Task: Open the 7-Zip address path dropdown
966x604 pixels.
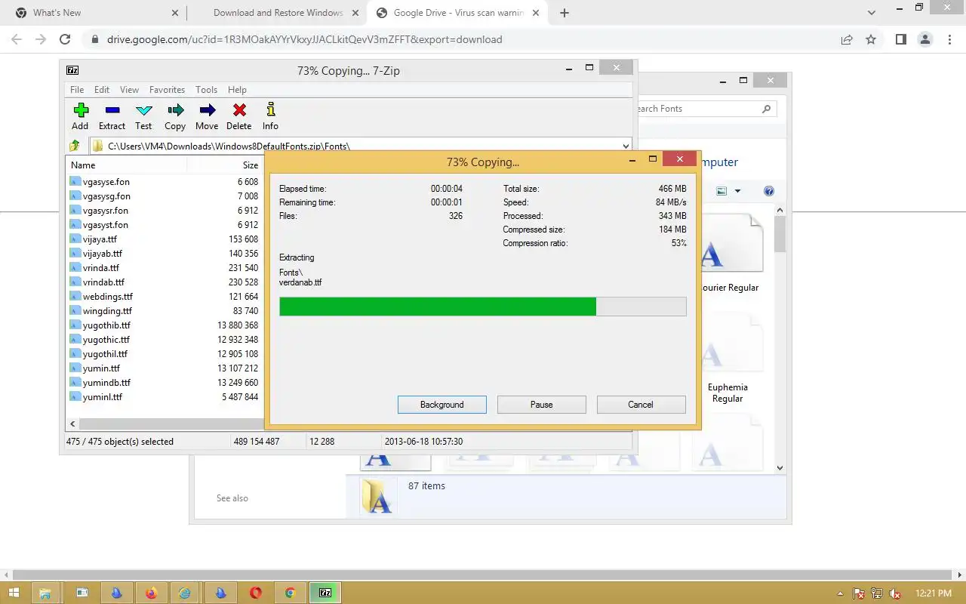Action: (626, 146)
